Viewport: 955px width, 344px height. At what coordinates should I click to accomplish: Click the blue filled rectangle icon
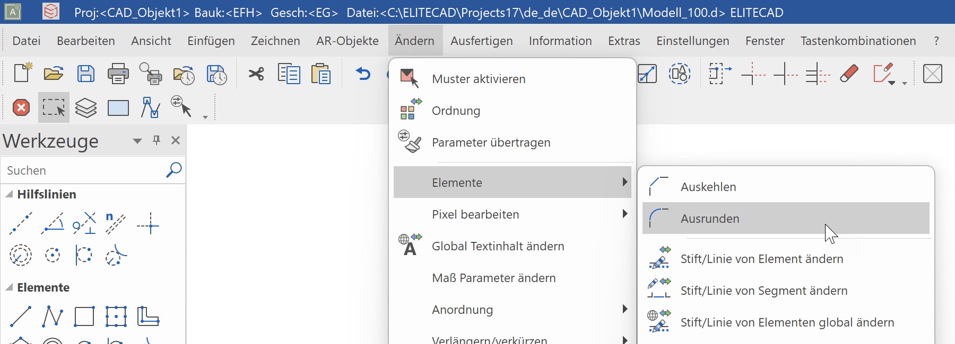(118, 108)
